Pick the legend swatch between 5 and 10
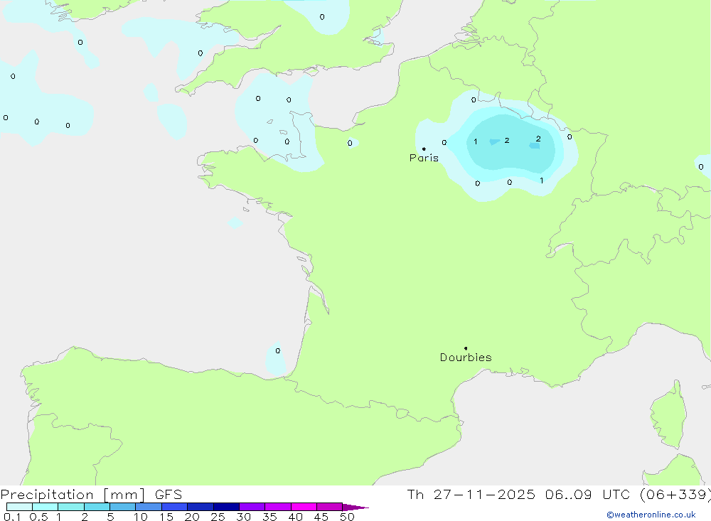The image size is (711, 521). (122, 507)
